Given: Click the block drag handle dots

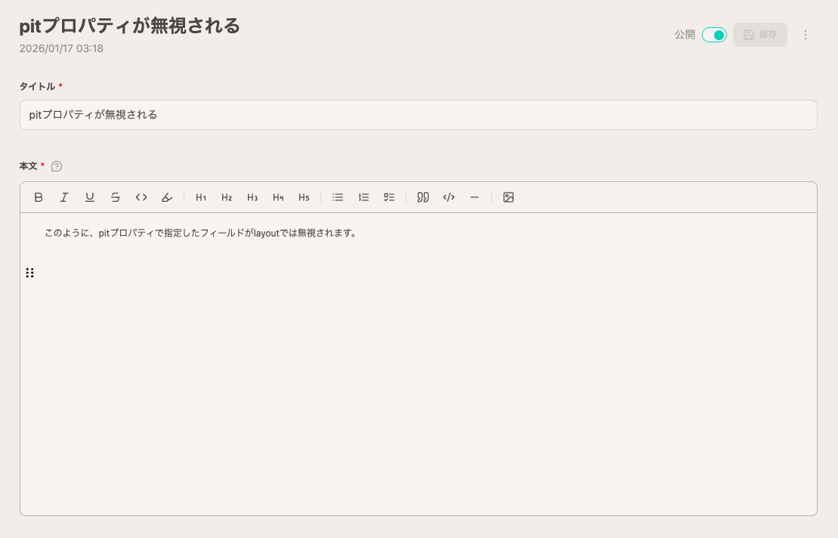Looking at the screenshot, I should click(x=30, y=273).
